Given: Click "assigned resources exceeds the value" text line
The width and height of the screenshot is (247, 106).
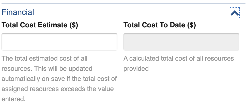Looking at the screenshot, I should click(58, 89).
